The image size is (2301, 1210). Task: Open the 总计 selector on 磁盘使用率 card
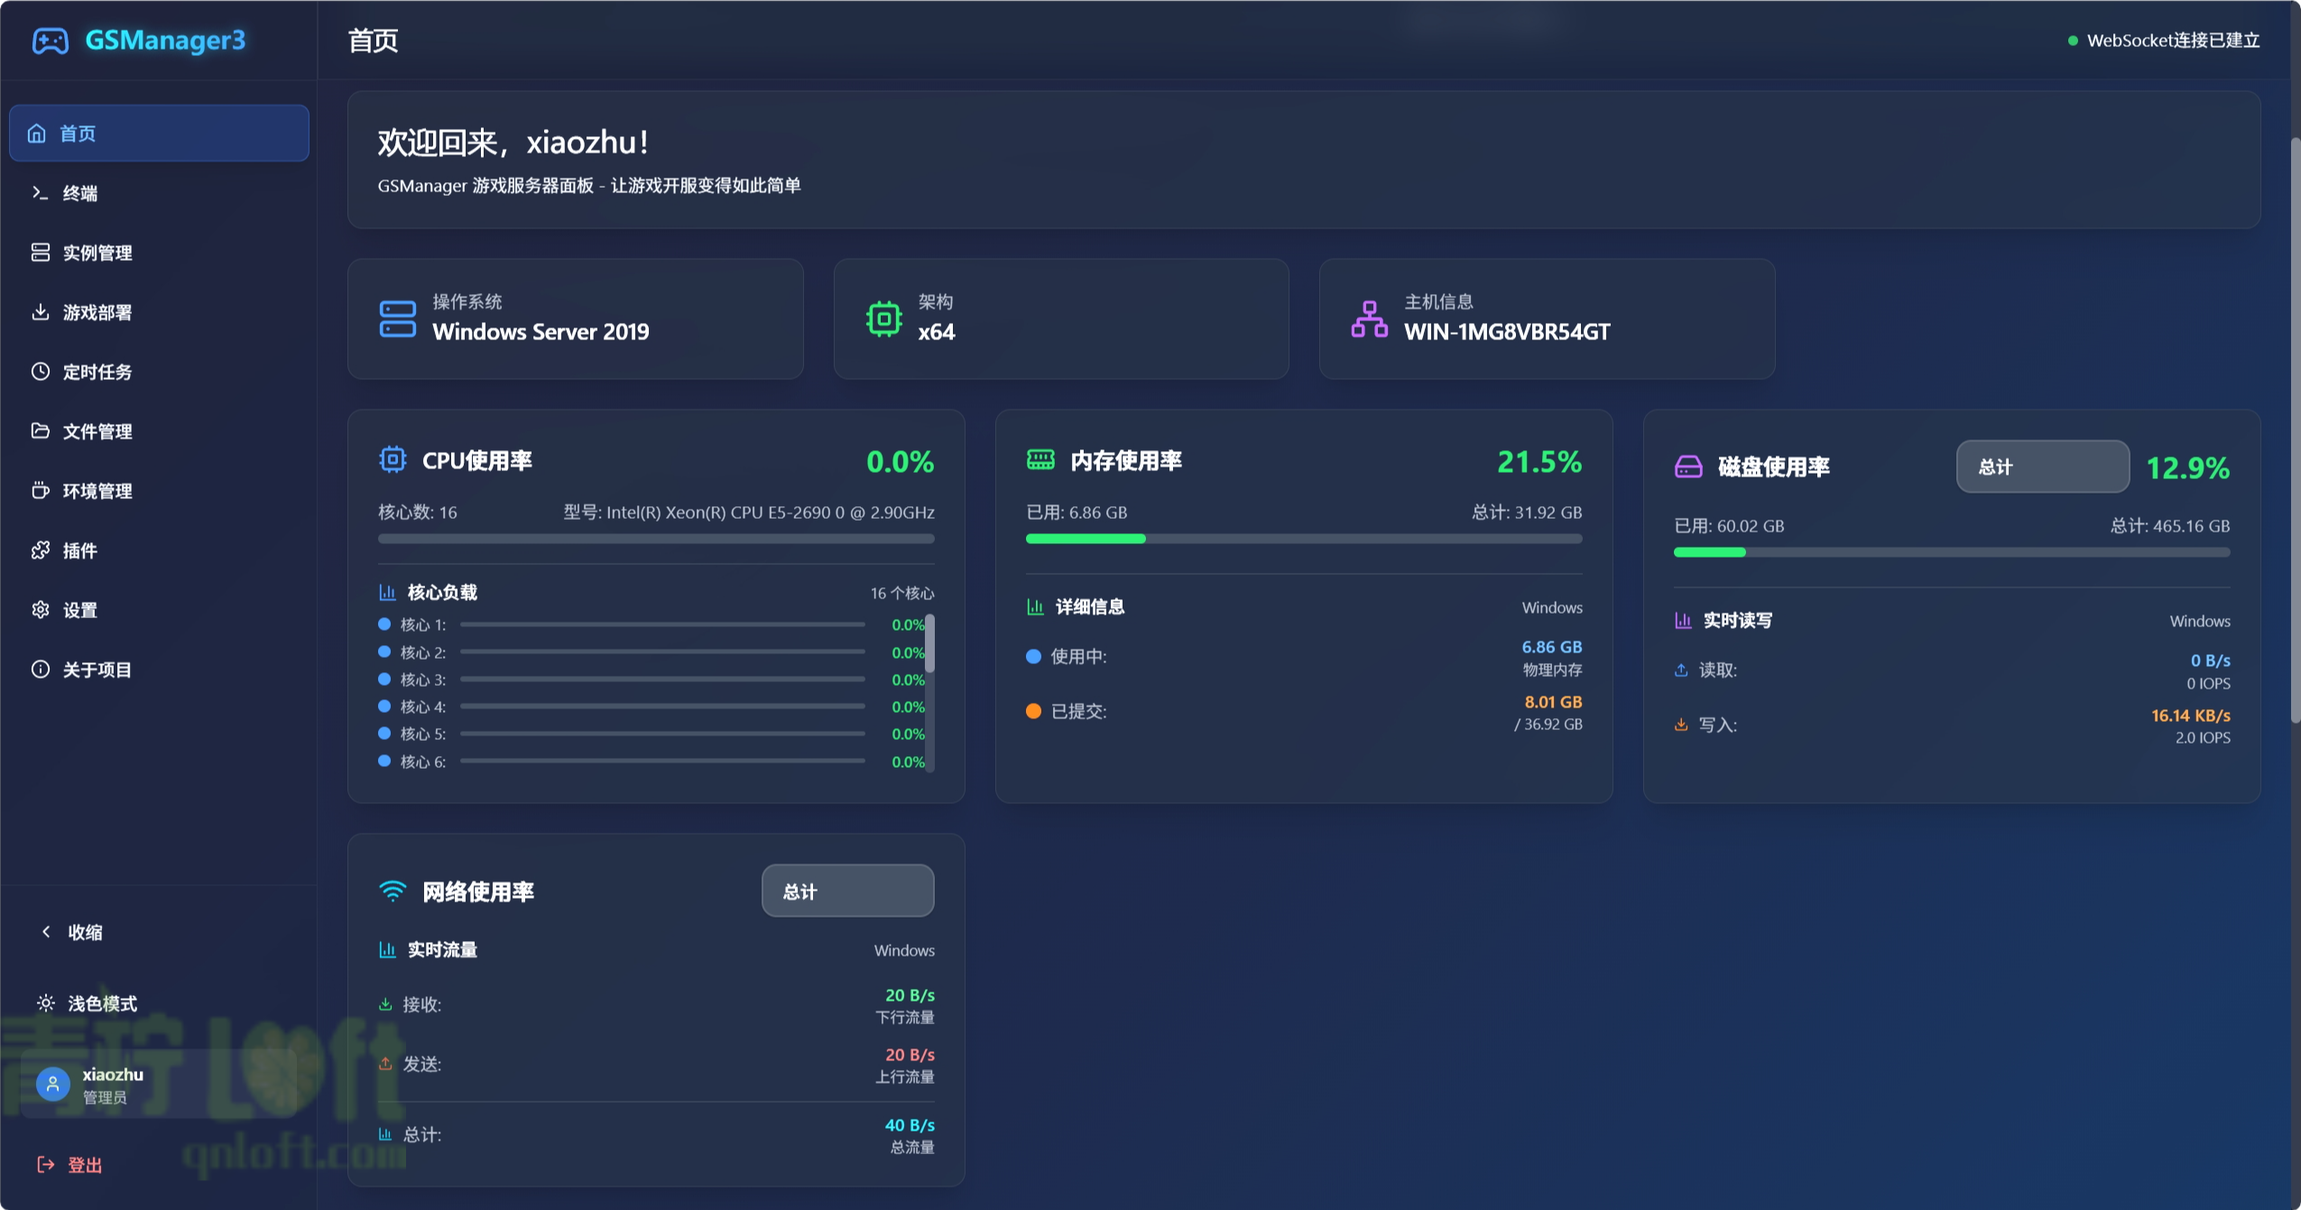tap(2042, 466)
